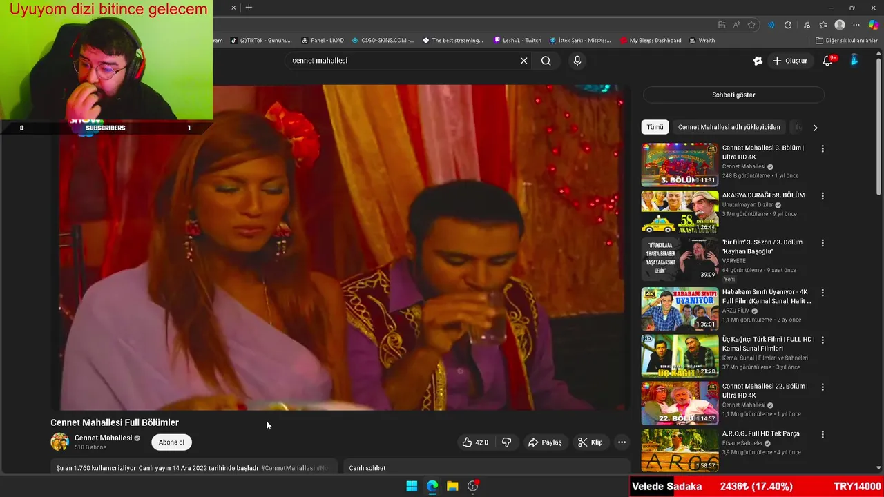Close the current browser tab

pyautogui.click(x=233, y=8)
